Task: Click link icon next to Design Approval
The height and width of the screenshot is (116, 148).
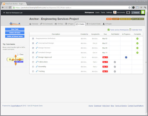Action: pos(37,57)
